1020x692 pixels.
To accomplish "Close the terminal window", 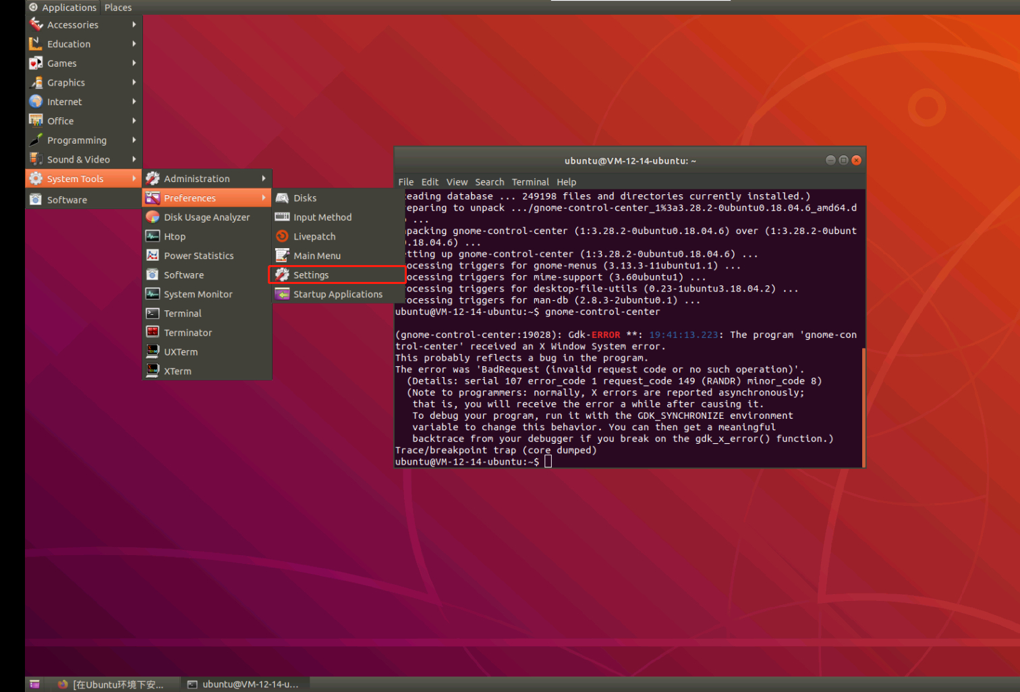I will 856,160.
